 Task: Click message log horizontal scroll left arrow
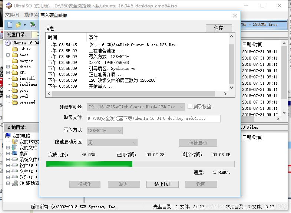[49, 94]
